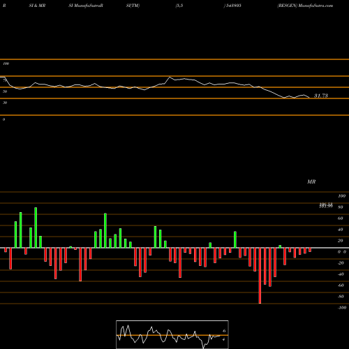Click the (RESGEN) MunafaSutra.com header text

click(x=305, y=6)
